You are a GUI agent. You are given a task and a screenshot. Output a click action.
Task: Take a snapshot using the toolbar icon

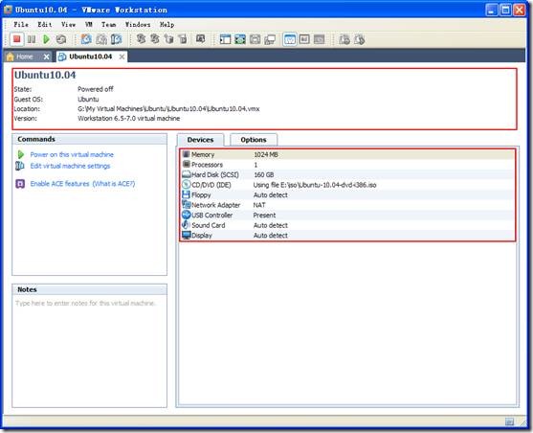86,39
